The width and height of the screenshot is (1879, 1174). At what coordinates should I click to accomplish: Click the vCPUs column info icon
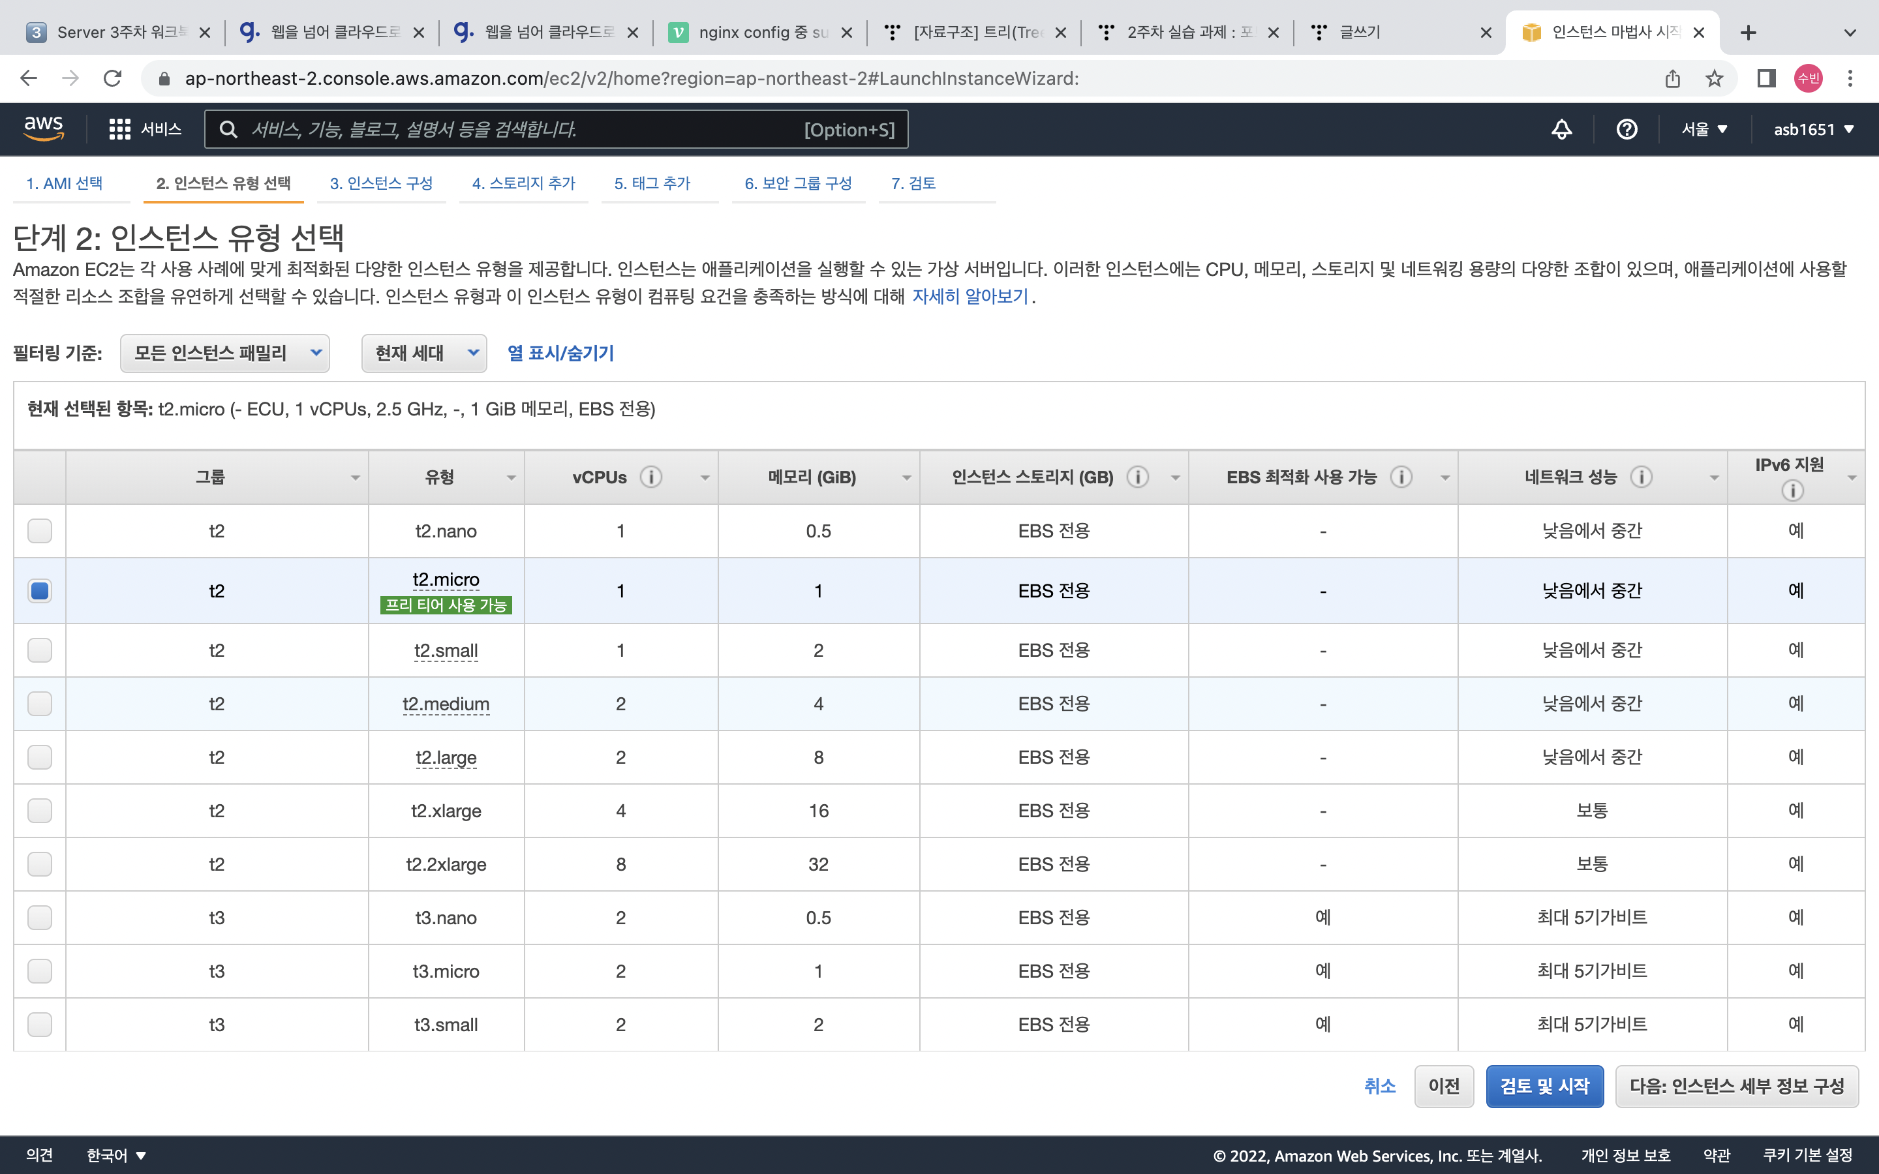point(650,477)
